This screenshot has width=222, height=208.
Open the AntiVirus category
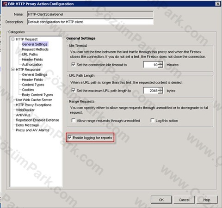pyautogui.click(x=23, y=115)
